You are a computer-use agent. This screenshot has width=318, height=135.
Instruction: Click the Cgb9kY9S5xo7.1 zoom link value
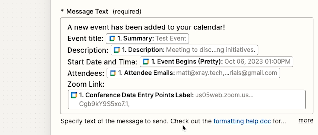(x=104, y=104)
